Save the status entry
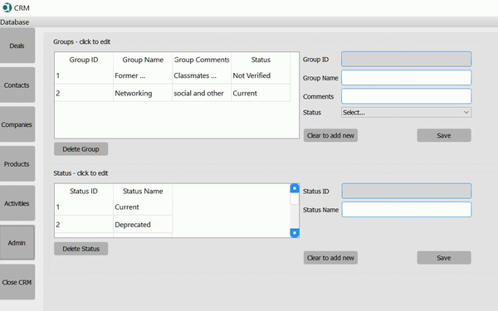The image size is (498, 311). pos(444,258)
